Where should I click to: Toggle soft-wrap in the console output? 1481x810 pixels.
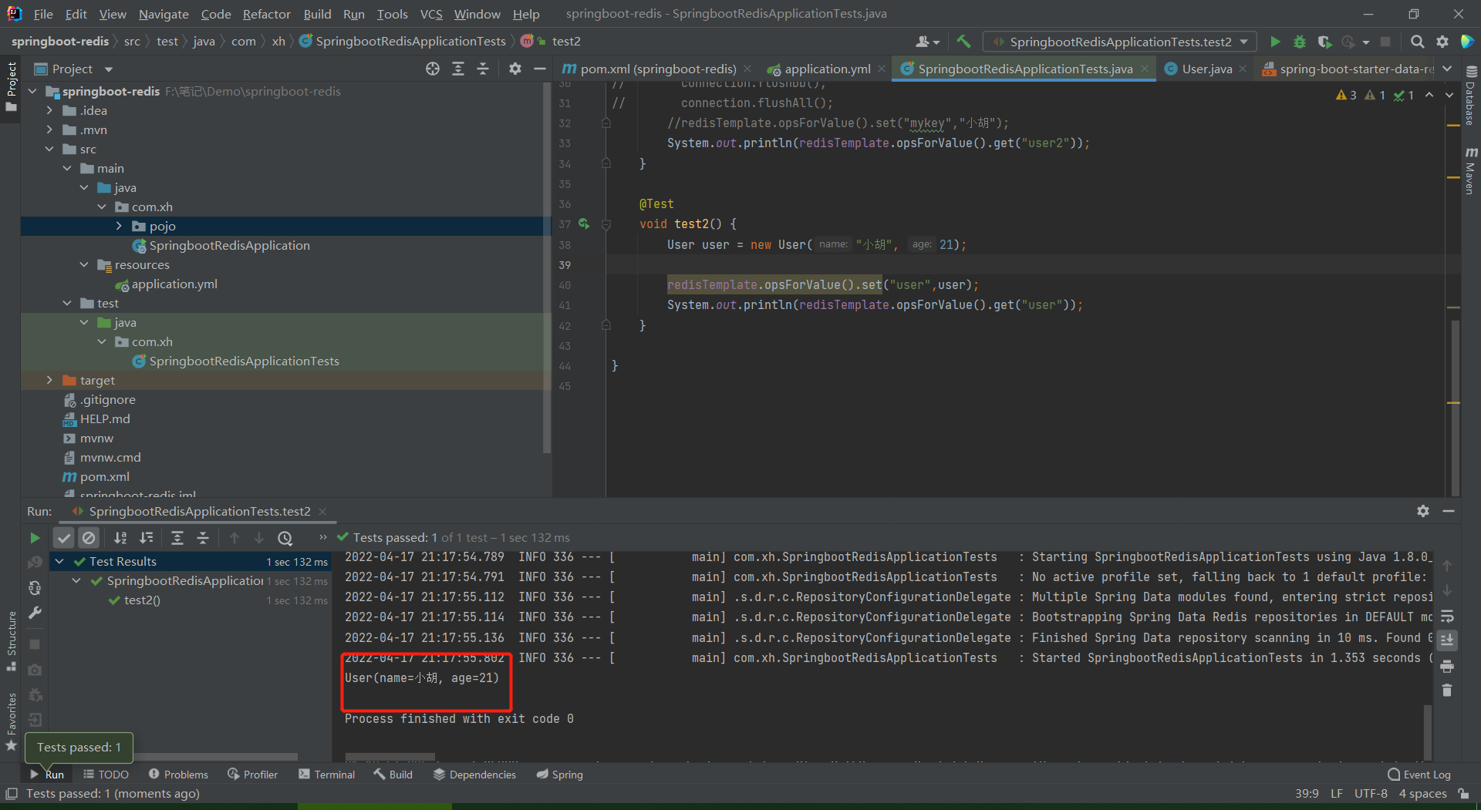click(x=1447, y=616)
